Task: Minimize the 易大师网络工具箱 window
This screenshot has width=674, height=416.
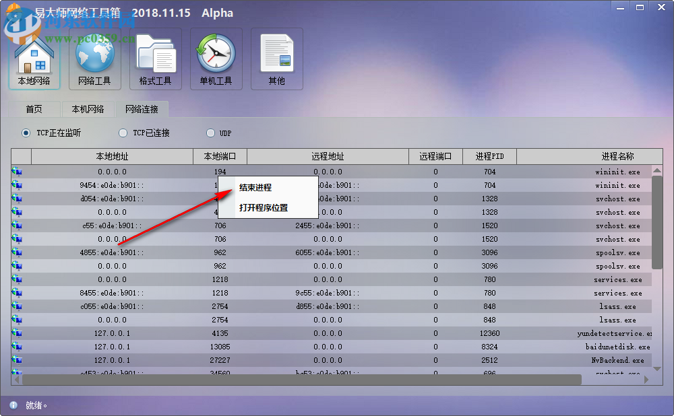Action: pyautogui.click(x=620, y=7)
